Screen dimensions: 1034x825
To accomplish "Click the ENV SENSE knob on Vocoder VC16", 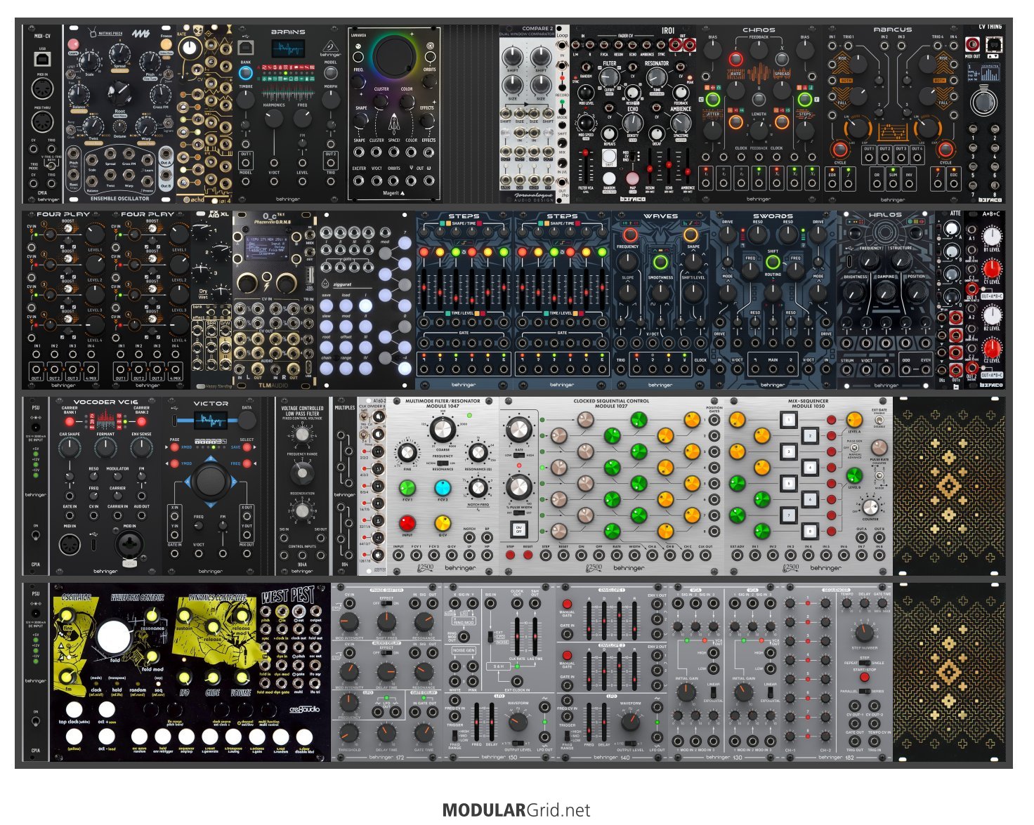I will click(141, 447).
